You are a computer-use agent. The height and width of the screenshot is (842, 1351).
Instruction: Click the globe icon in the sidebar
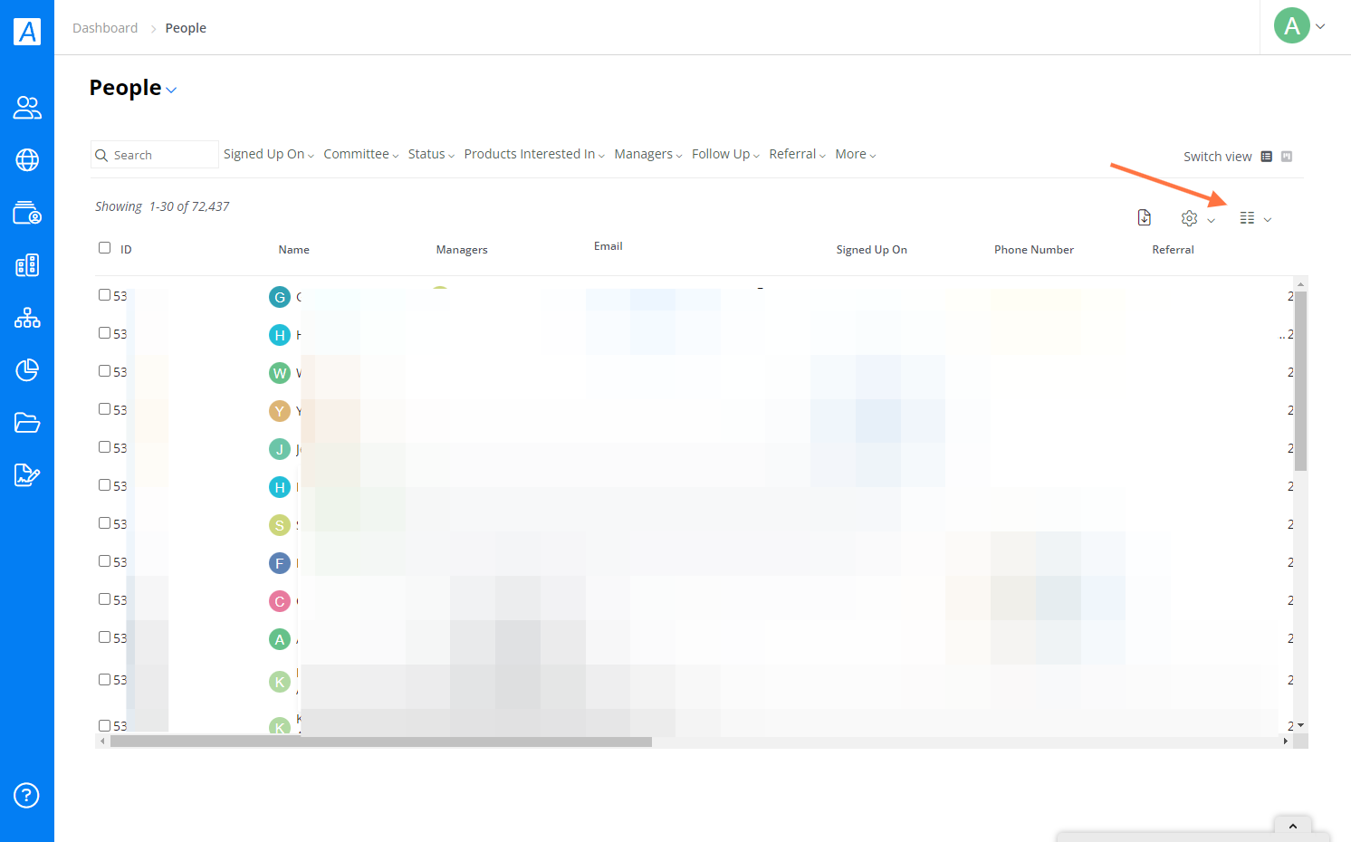(27, 160)
